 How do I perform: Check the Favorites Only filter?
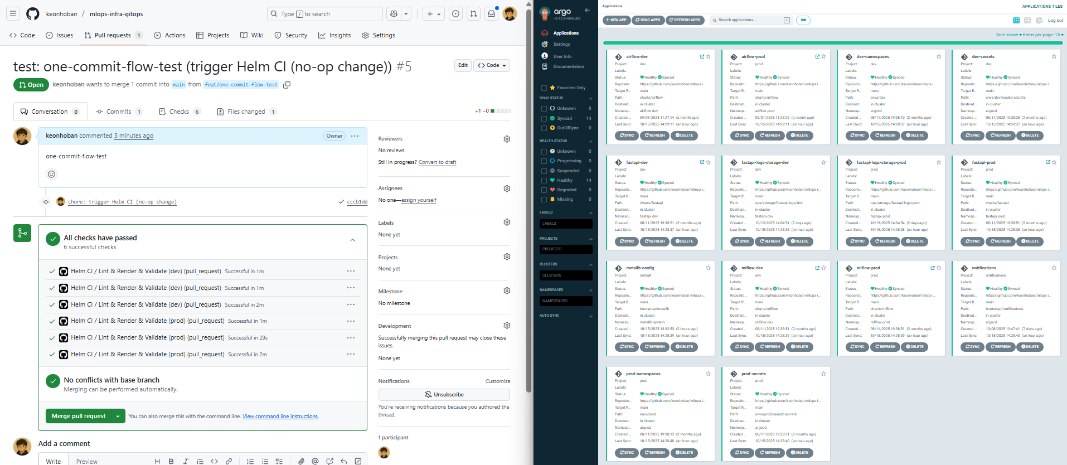pyautogui.click(x=544, y=88)
